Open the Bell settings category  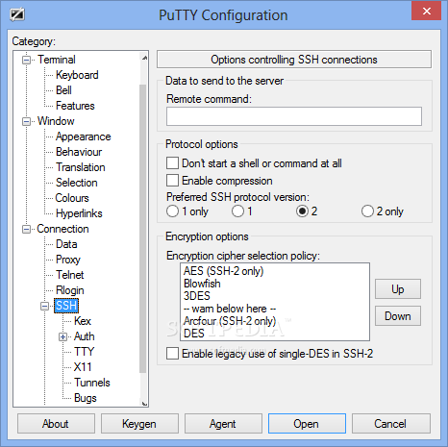pos(63,90)
